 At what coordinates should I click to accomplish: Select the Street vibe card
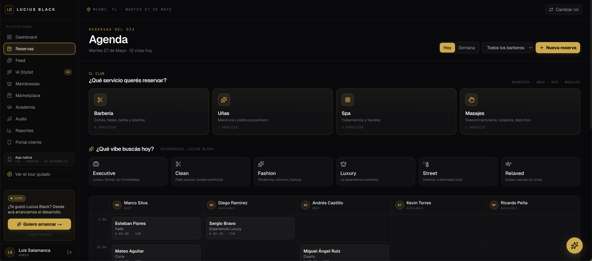point(458,172)
